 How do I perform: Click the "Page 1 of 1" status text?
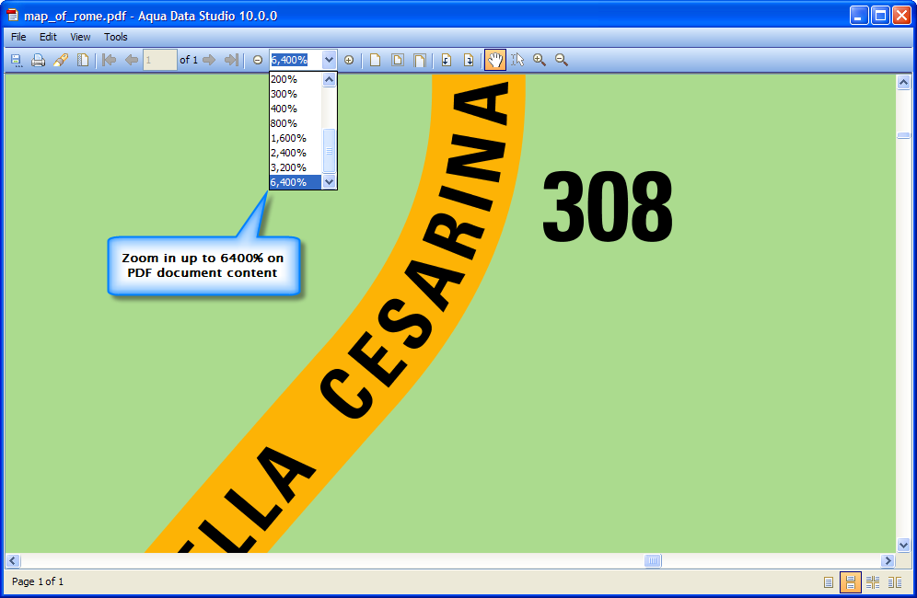[x=38, y=581]
